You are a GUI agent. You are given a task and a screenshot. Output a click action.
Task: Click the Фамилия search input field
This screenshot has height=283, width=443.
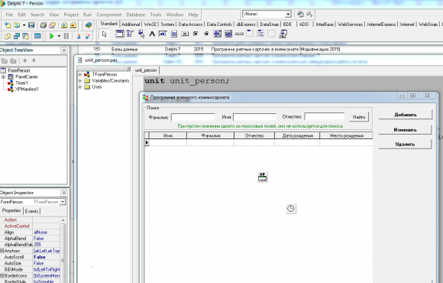coord(193,117)
